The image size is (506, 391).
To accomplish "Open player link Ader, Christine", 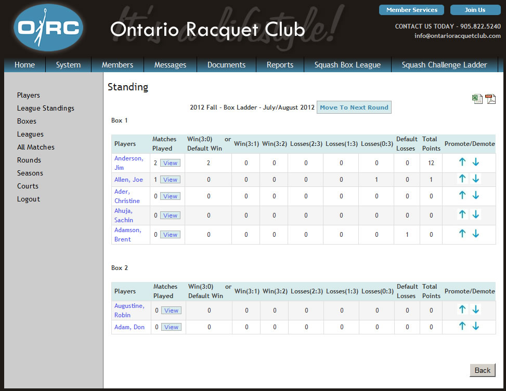I will pos(127,196).
